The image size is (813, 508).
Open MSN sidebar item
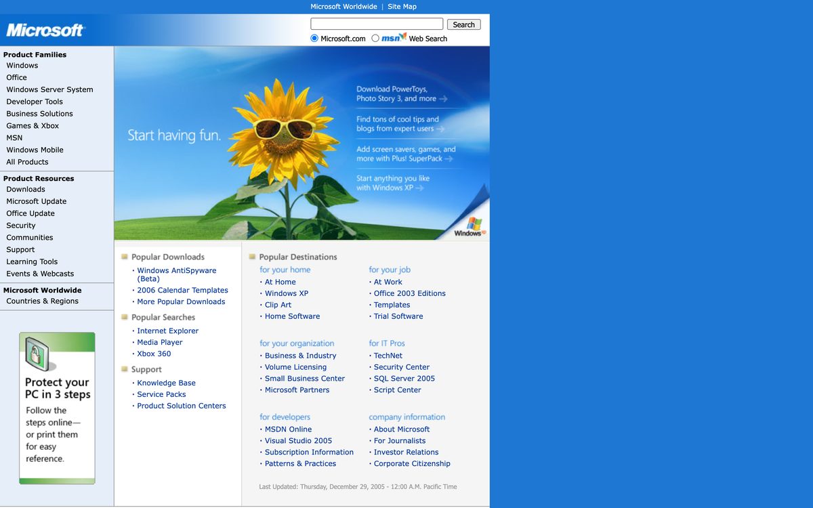(14, 138)
